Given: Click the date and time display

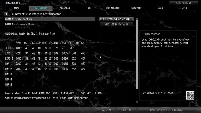Looking at the screenshot, I should point(166,110).
